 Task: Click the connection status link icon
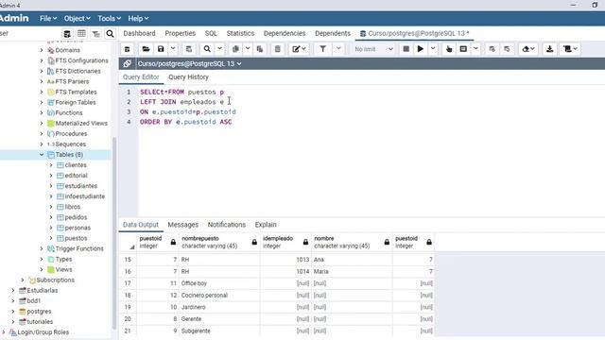pos(127,63)
